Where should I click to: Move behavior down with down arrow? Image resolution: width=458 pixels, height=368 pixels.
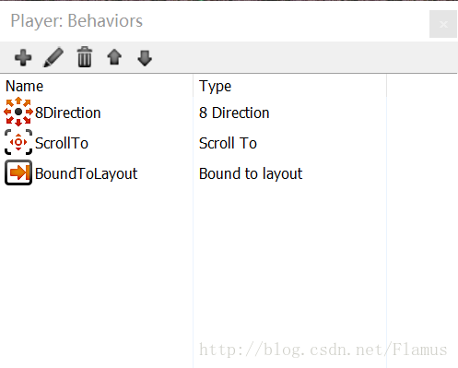pos(145,58)
